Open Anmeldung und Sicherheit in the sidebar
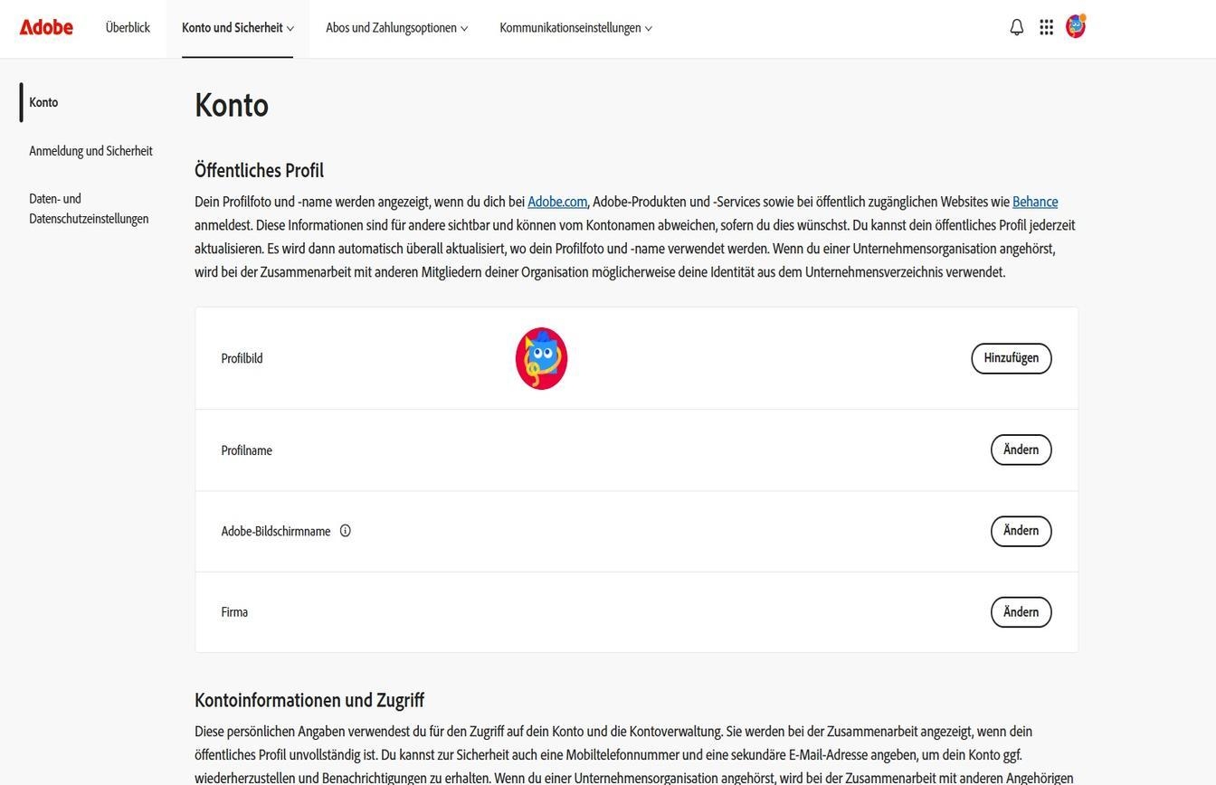This screenshot has width=1216, height=785. [x=90, y=150]
